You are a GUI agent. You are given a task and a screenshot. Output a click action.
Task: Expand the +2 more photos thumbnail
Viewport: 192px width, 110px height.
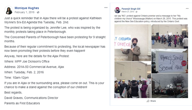pyautogui.click(x=170, y=86)
